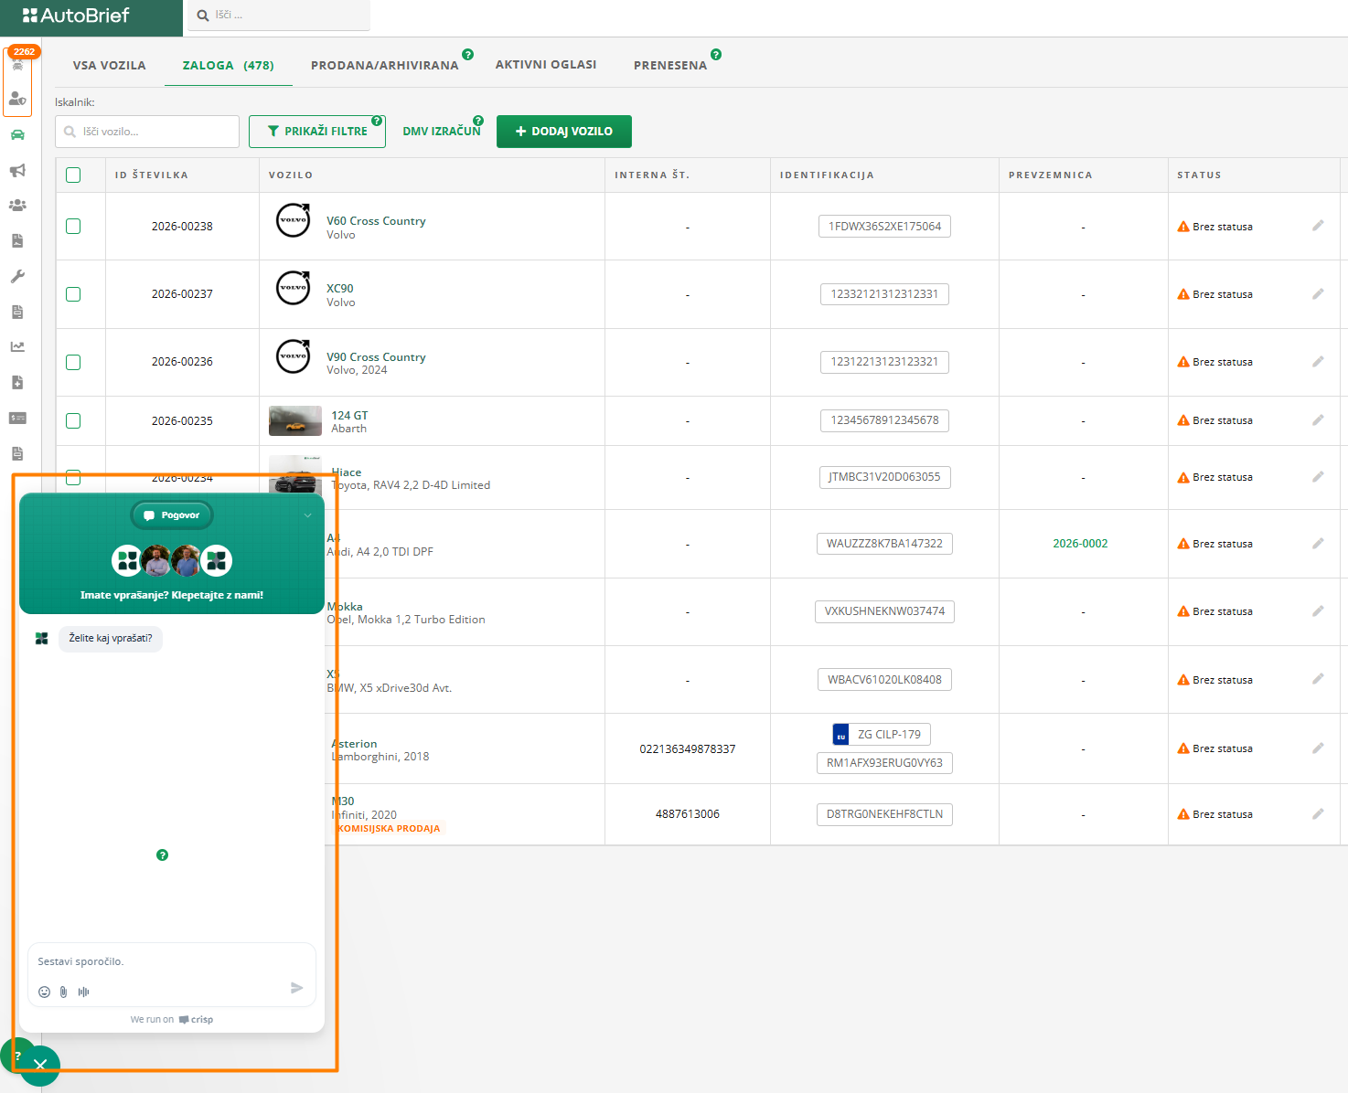This screenshot has width=1348, height=1093.
Task: Click the Komisijska prodaja tag
Action: 389,829
